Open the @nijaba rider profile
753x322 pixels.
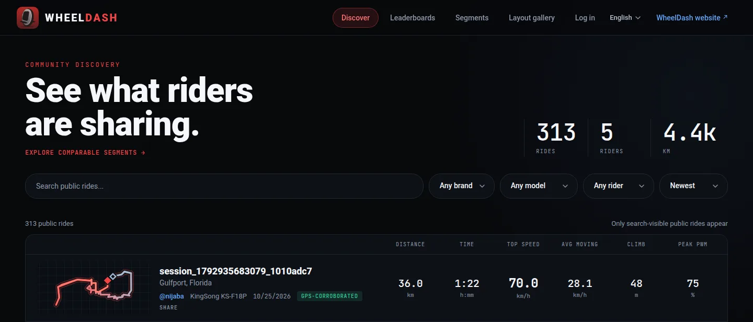tap(172, 296)
